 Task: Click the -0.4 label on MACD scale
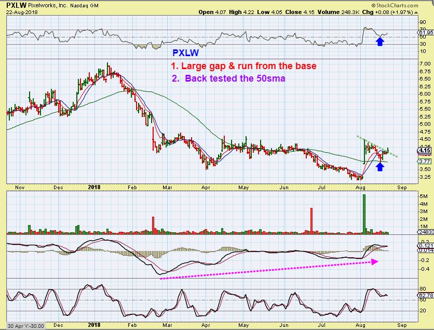(424, 269)
